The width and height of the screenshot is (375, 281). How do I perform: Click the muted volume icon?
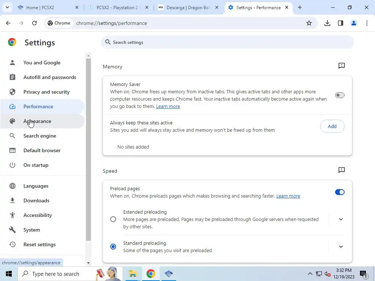click(328, 274)
